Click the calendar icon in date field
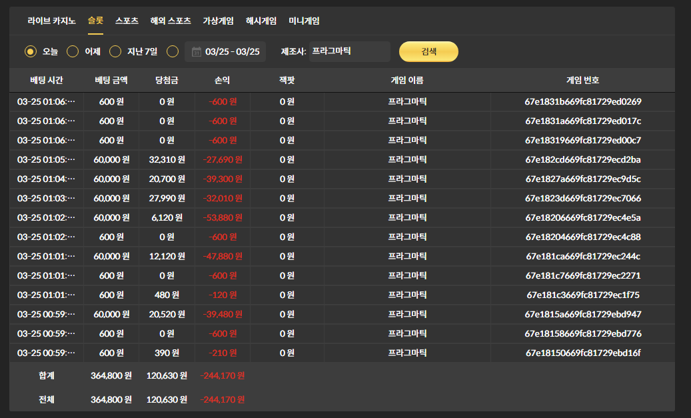 196,52
